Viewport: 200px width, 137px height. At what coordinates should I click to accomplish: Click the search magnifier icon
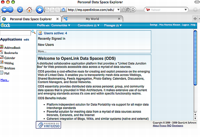click(x=33, y=32)
